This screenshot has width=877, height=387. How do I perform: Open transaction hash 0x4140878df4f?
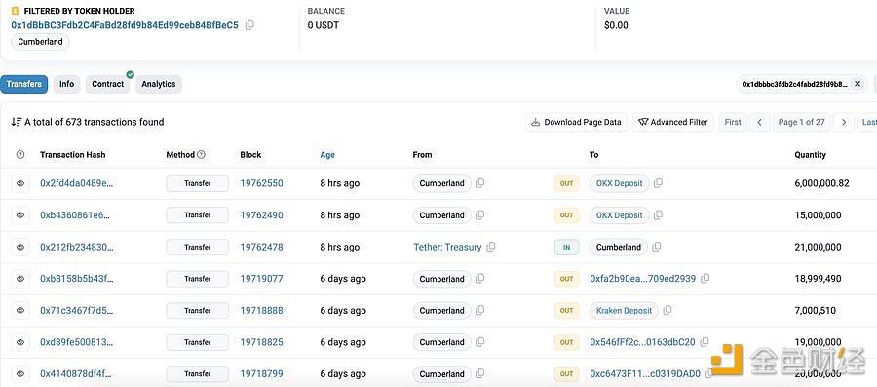click(x=76, y=374)
